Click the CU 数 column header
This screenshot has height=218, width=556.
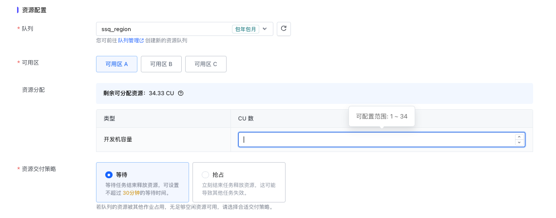pyautogui.click(x=246, y=118)
